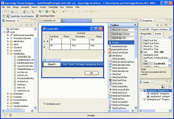Image resolution: width=174 pixels, height=119 pixels.
Task: Select UltraDayView in the Toolbox
Action: pos(118,99)
